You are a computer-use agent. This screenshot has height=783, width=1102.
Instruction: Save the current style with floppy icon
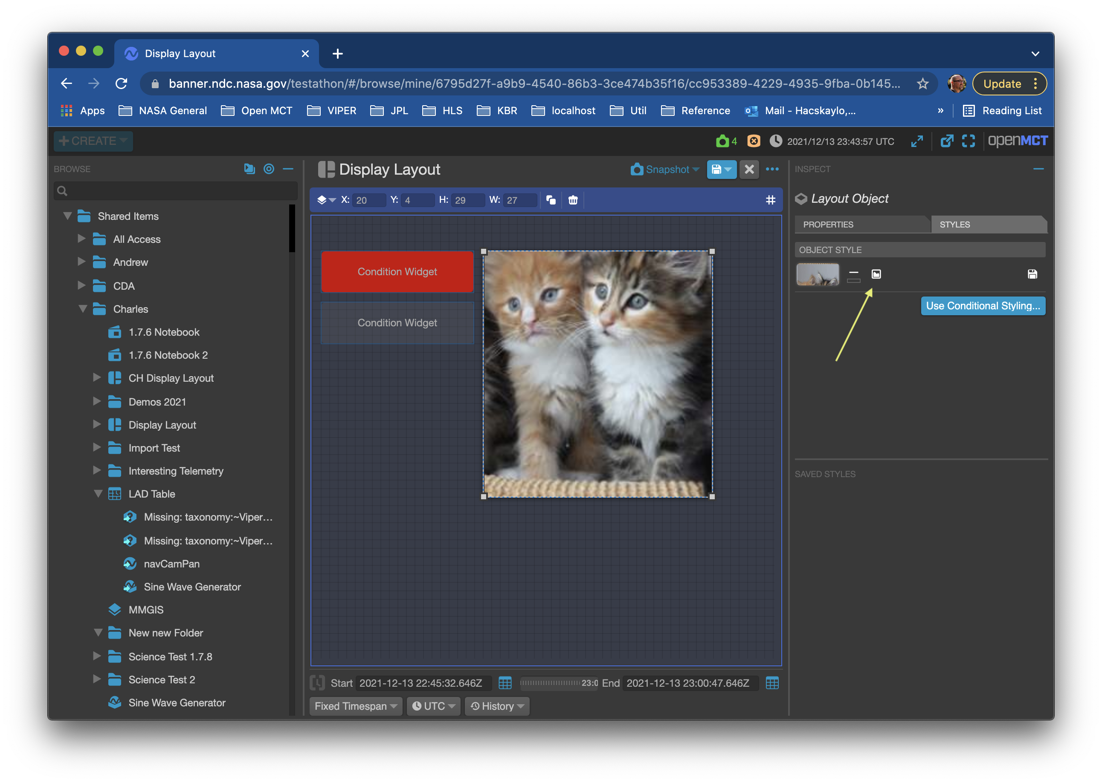(x=1032, y=274)
